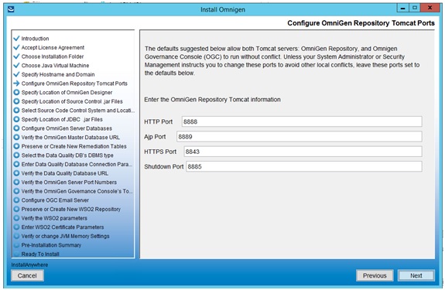Click the 'Ajp Port' label
The height and width of the screenshot is (290, 445).
tap(155, 137)
